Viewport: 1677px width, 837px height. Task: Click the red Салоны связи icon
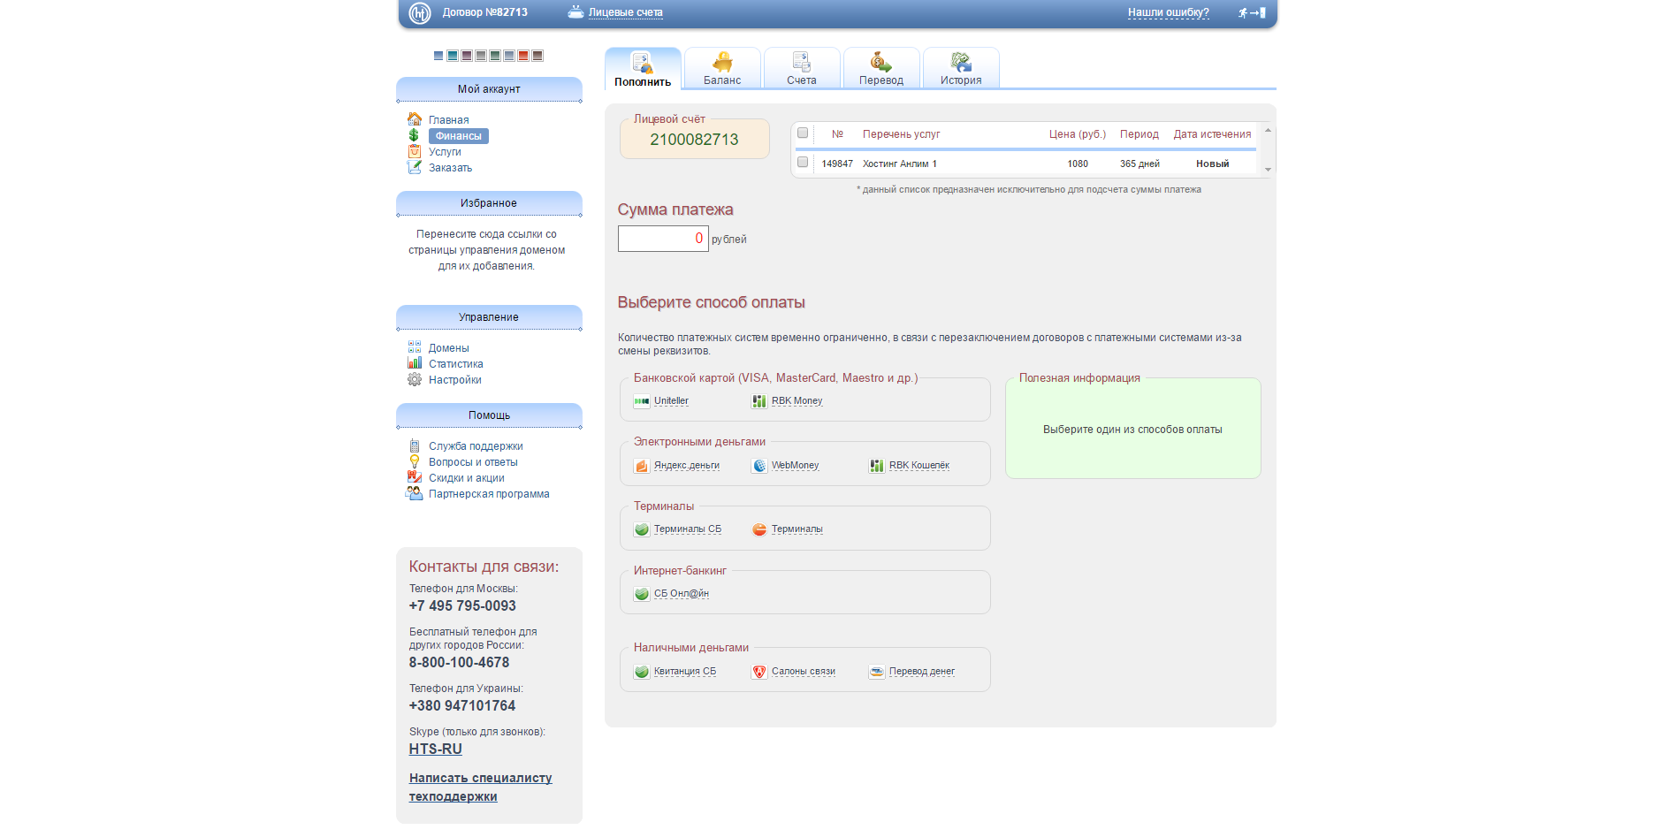759,672
